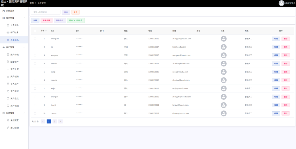Delete the zhouba employee row
Screen dimensions: 296x149
tap(285, 80)
